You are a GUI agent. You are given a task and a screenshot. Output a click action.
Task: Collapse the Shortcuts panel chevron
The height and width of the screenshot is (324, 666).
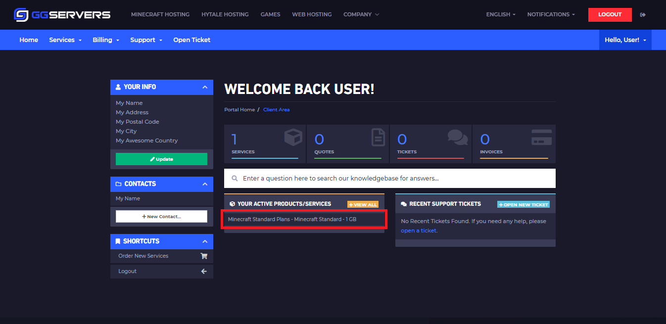tap(205, 241)
